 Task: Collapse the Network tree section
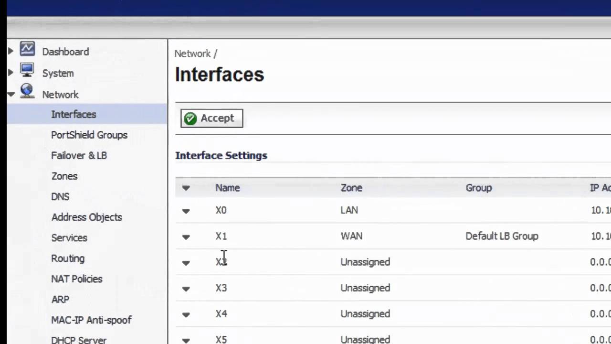point(11,94)
